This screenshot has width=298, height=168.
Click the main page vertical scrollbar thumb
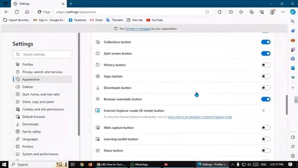[287, 105]
